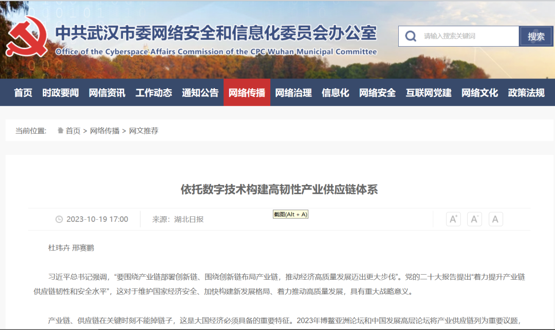
Task: Click the A- reduce font icon
Action: click(x=474, y=219)
